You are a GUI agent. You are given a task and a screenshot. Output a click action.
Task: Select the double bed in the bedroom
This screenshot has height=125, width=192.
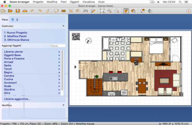coord(156,46)
